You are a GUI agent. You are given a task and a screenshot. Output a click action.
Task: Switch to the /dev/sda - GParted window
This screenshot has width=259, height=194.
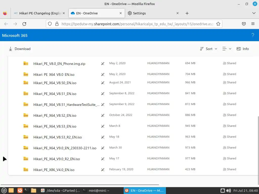[x=60, y=190]
